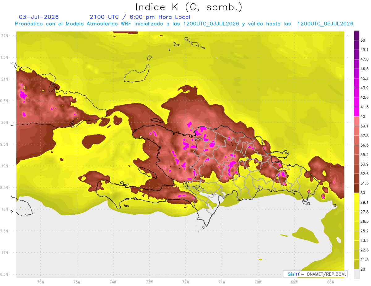Click the longitude label '68W'
The width and height of the screenshot is (371, 286).
point(330,282)
